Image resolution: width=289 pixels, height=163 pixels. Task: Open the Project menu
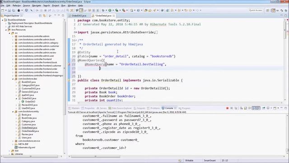point(56,6)
